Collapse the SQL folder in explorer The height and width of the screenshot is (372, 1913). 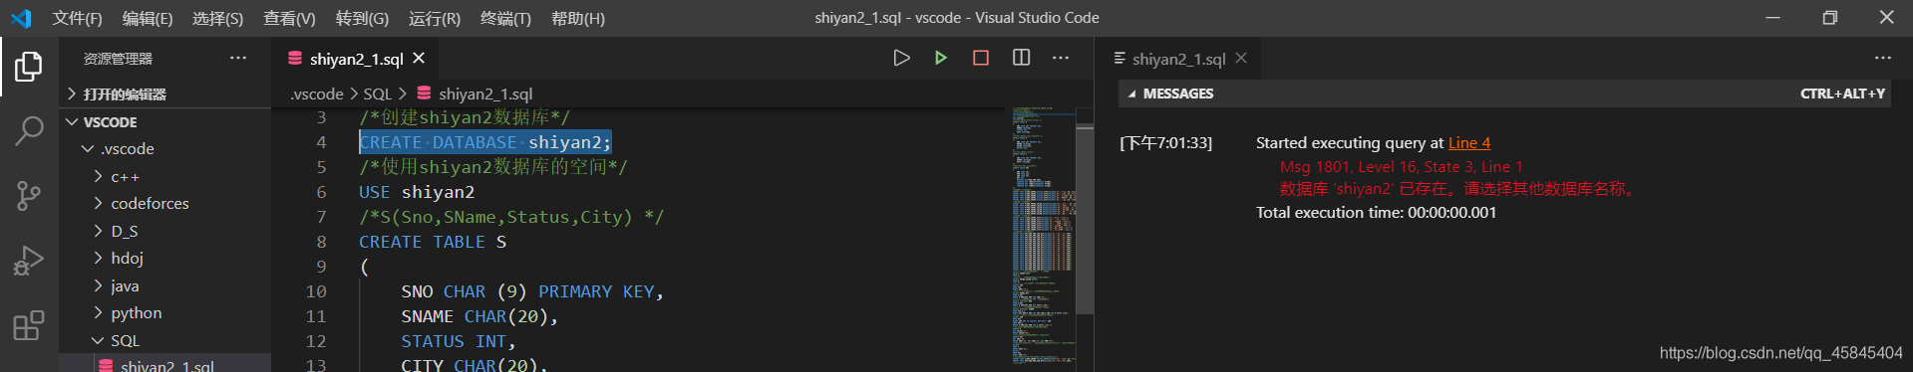[x=125, y=340]
